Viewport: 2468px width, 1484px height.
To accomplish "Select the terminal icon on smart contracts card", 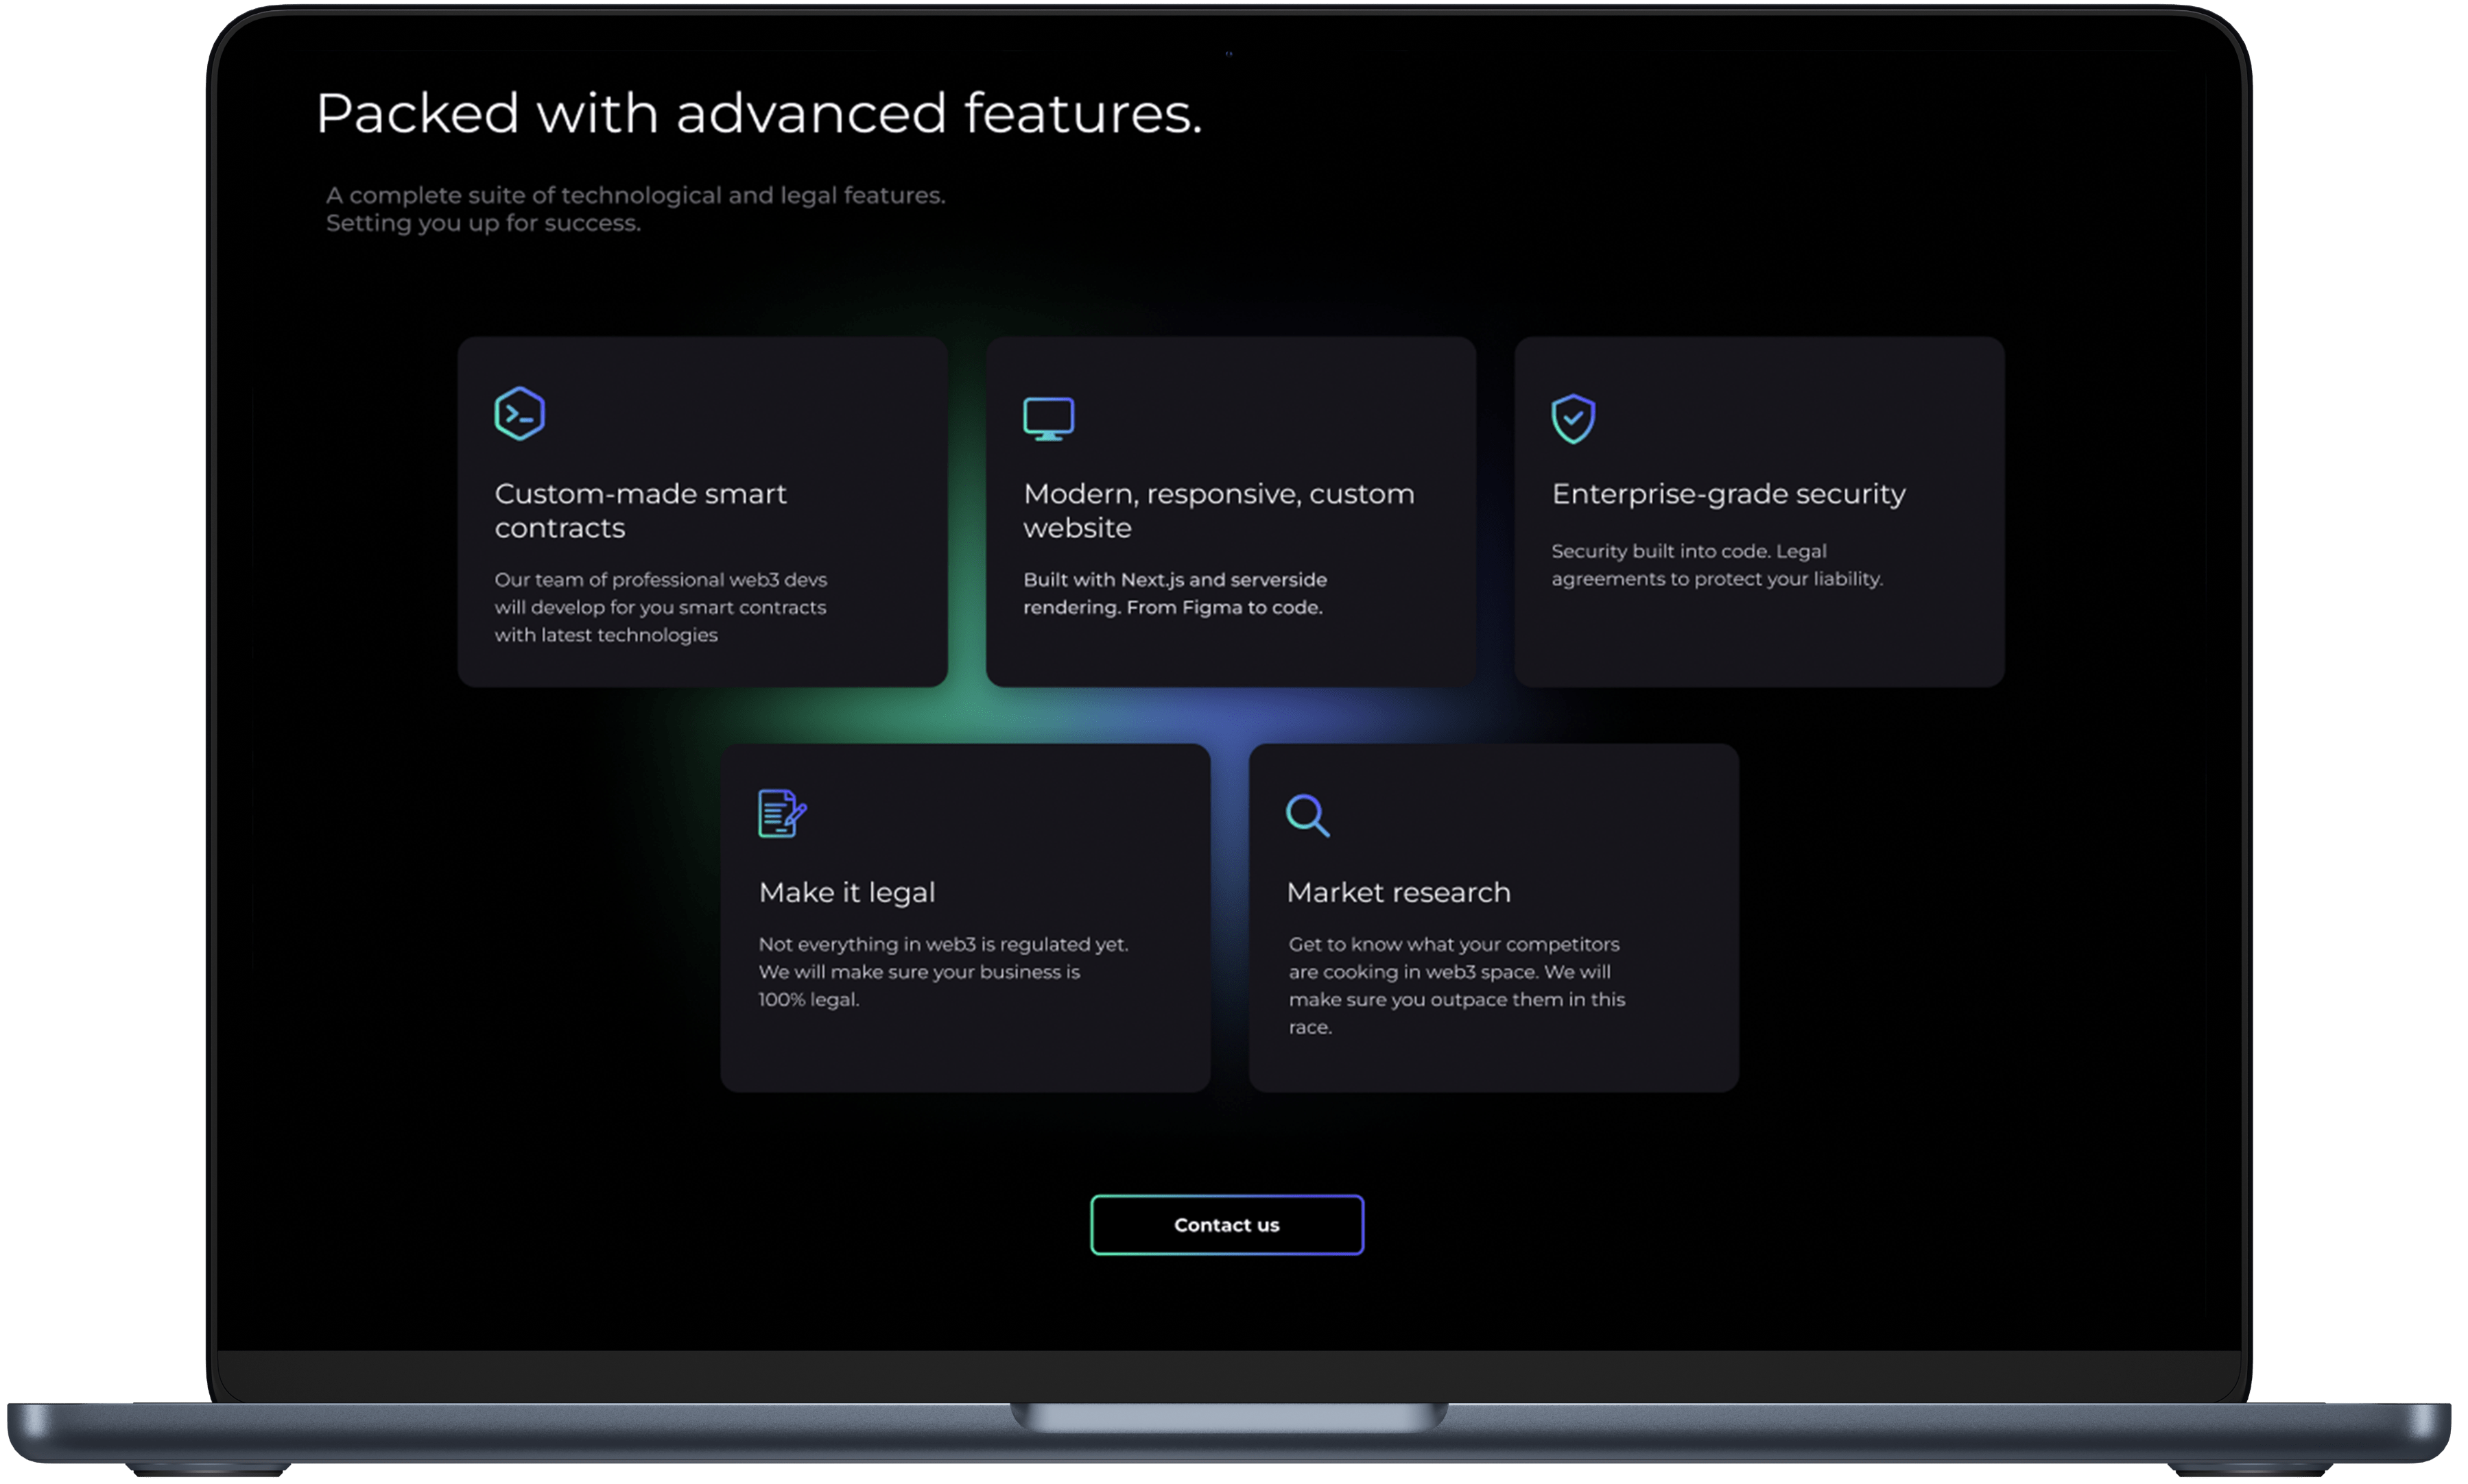I will tap(520, 413).
